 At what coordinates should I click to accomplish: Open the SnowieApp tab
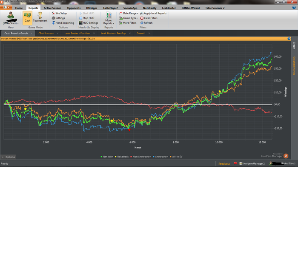click(130, 8)
